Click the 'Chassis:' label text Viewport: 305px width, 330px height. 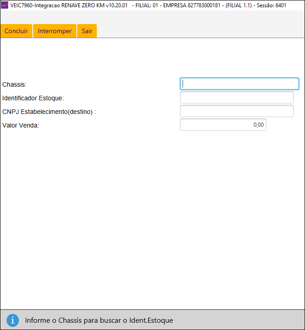point(15,84)
